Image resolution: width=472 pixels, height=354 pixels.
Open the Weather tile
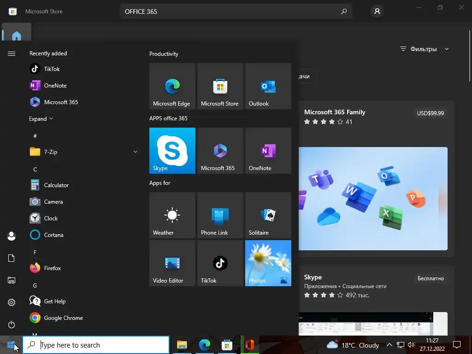(x=172, y=215)
